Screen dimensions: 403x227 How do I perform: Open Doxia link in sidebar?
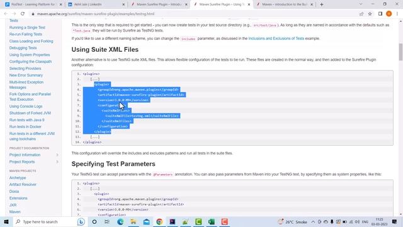tap(14, 192)
